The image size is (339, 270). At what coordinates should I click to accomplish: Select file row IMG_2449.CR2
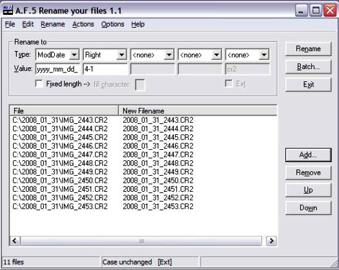[60, 172]
